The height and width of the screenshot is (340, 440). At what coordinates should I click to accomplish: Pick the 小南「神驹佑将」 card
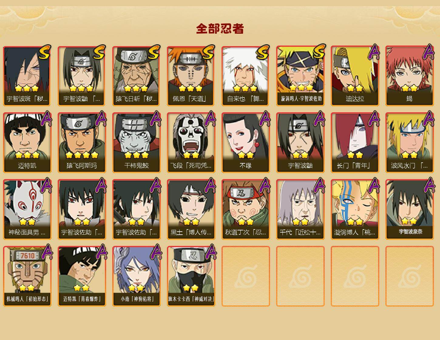(136, 276)
